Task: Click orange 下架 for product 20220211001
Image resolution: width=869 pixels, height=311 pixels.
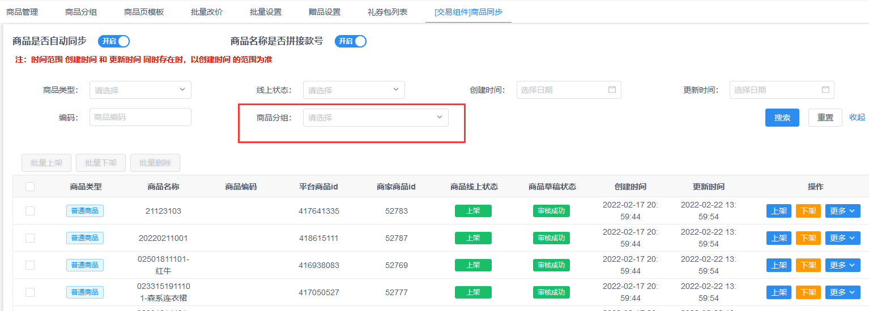Action: point(808,238)
